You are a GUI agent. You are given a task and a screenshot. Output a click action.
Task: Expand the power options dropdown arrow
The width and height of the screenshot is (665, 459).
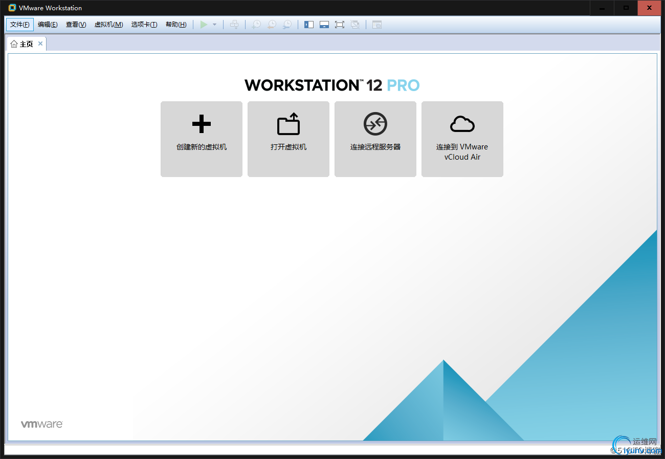coord(215,25)
